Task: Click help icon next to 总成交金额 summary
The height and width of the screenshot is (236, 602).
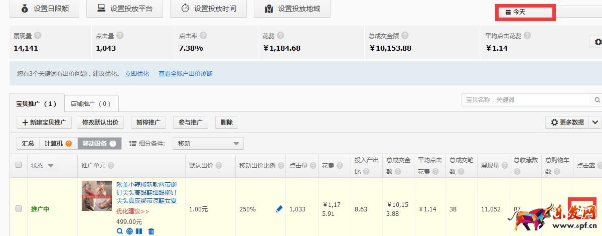Action: coord(404,36)
